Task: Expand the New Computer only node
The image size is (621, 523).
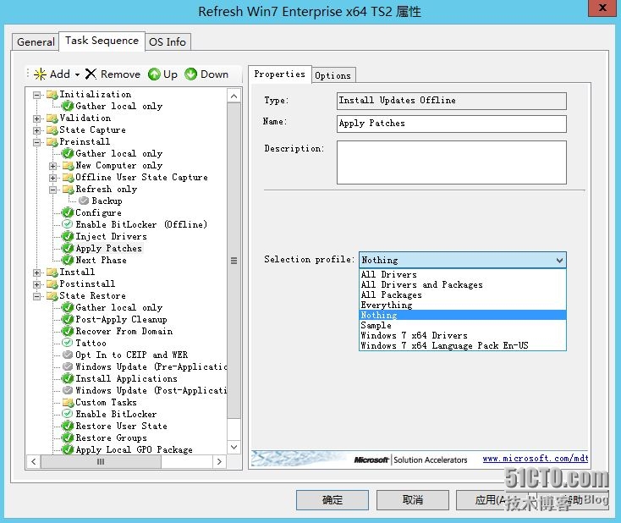Action: pos(52,166)
